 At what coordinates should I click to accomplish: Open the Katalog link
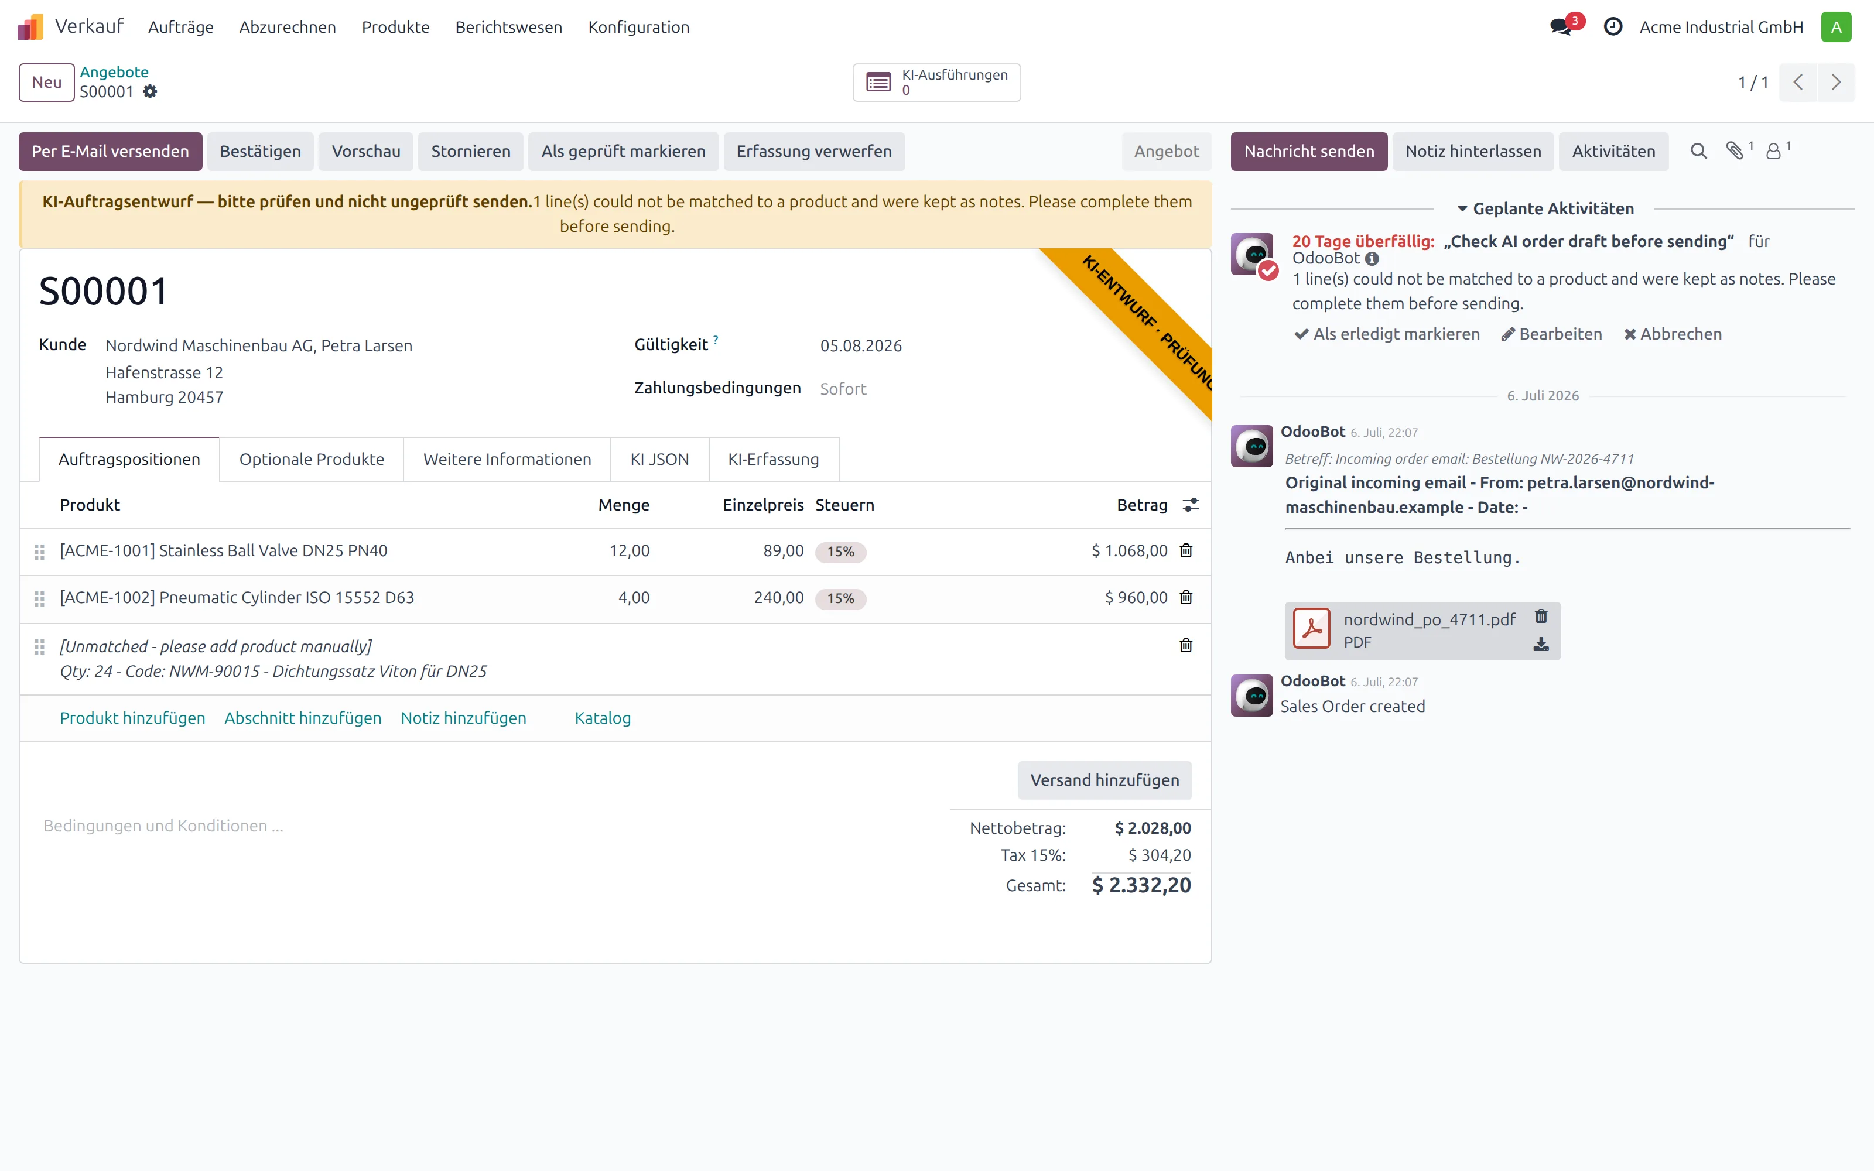[x=603, y=718]
